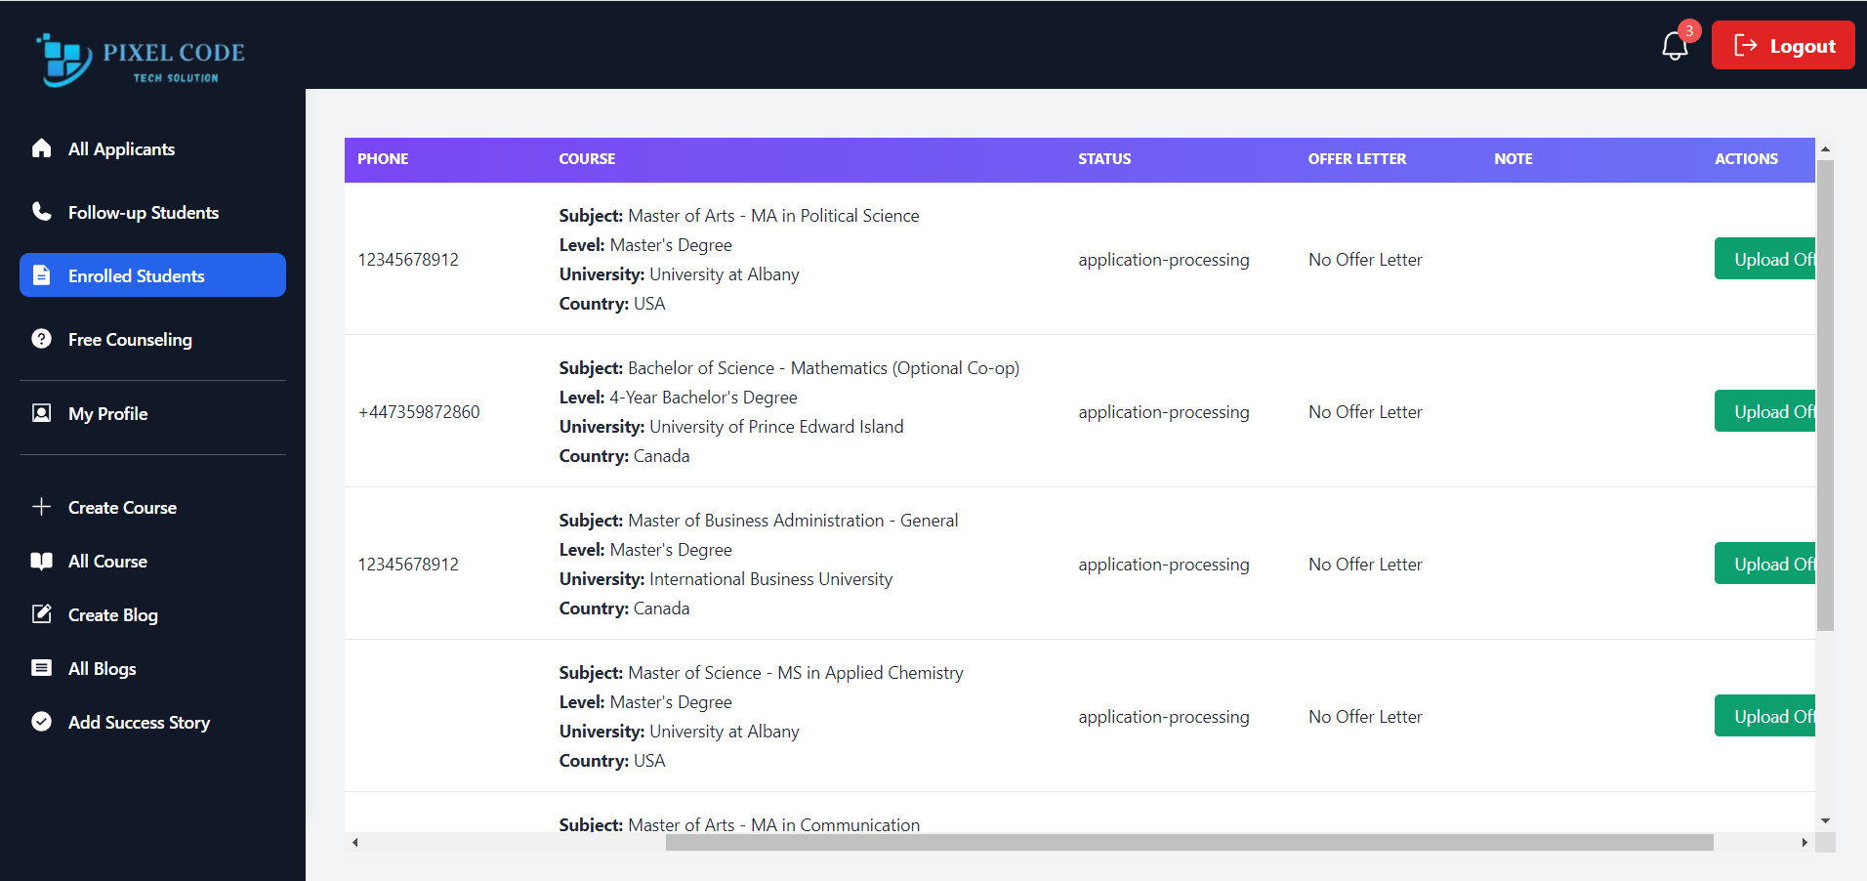Click the COURSE column header

pos(587,158)
